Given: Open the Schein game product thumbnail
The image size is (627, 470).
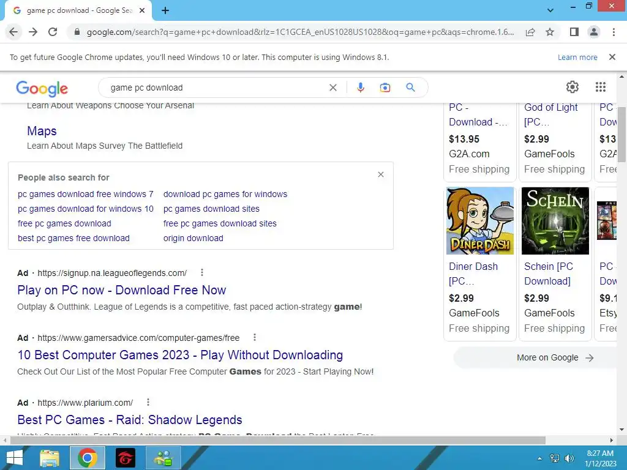Looking at the screenshot, I should pyautogui.click(x=555, y=220).
